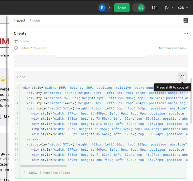Expand the Compare changes dropdown
The width and height of the screenshot is (193, 181).
point(173,48)
